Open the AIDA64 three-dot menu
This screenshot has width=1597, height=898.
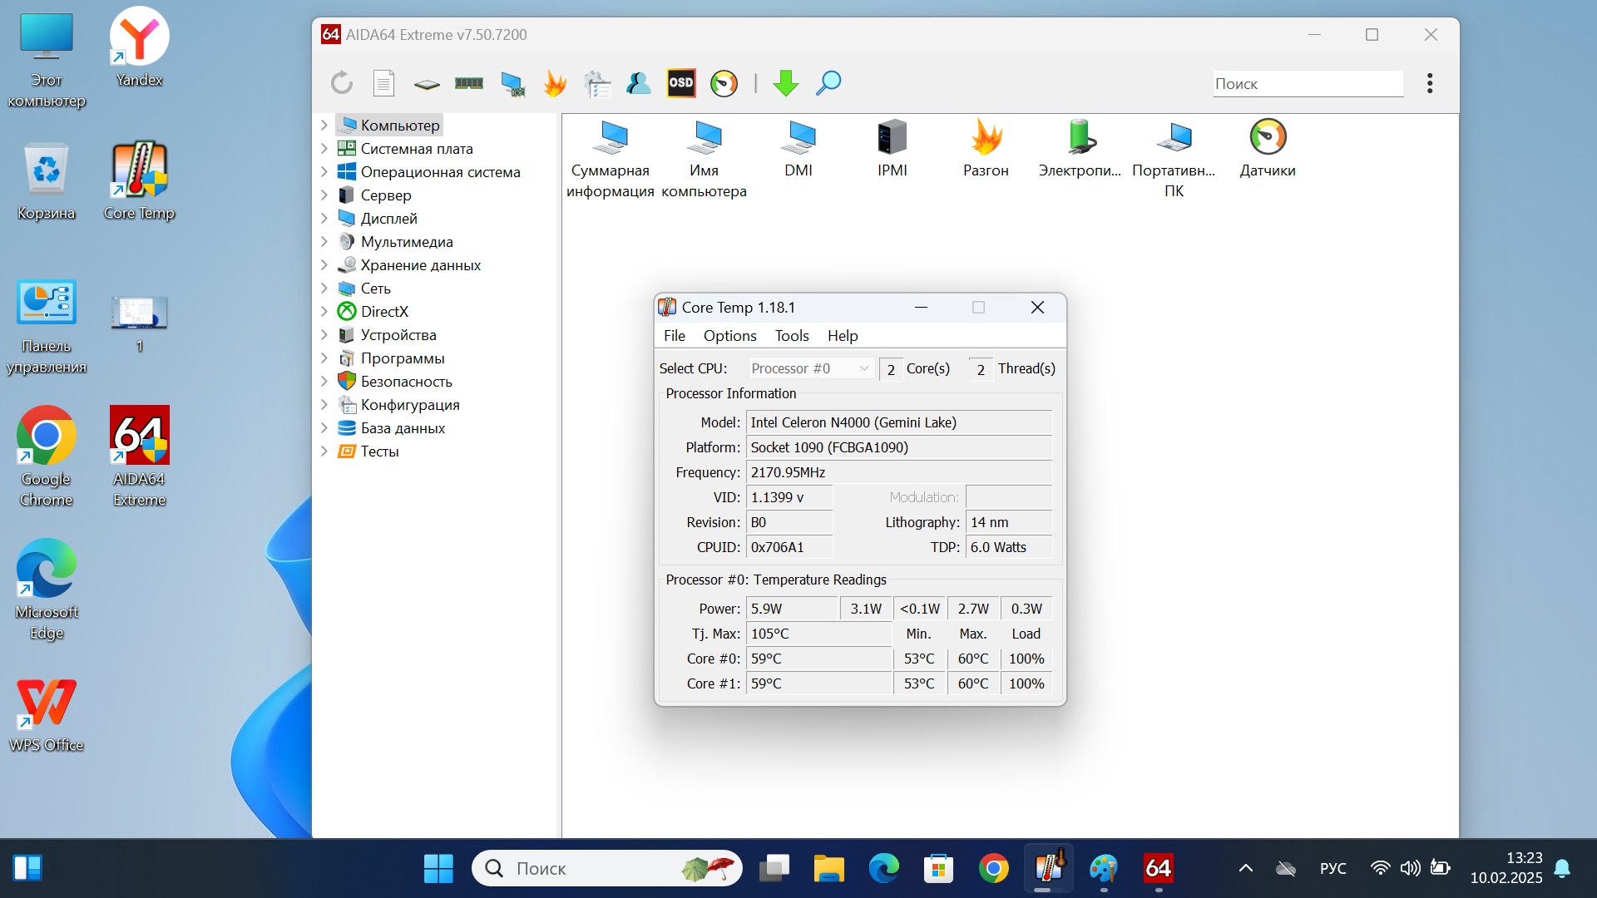(x=1430, y=83)
